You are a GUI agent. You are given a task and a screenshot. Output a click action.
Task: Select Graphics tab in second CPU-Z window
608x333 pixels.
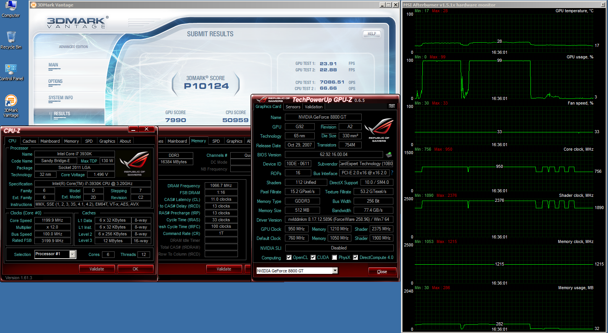(234, 141)
